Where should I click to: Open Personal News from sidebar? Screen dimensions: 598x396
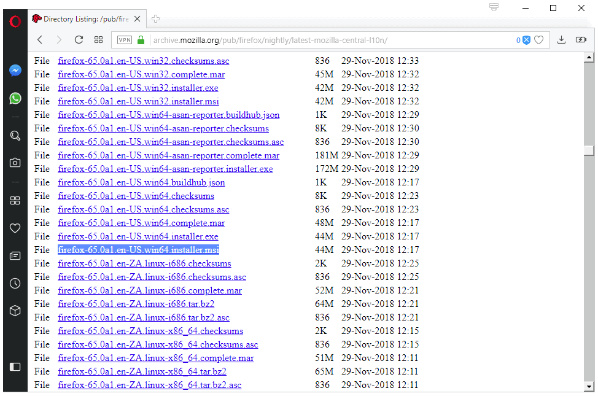coord(15,255)
